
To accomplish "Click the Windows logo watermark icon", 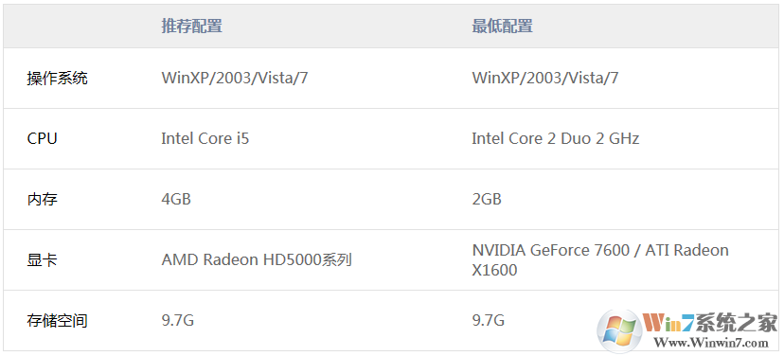I will coord(620,331).
